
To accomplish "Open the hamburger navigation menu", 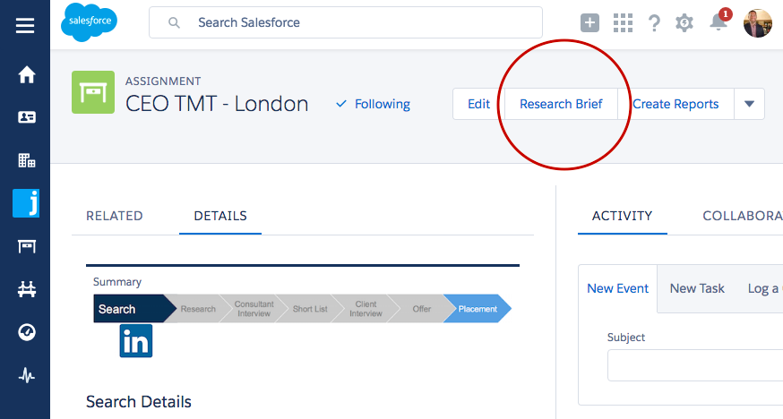I will [x=25, y=25].
